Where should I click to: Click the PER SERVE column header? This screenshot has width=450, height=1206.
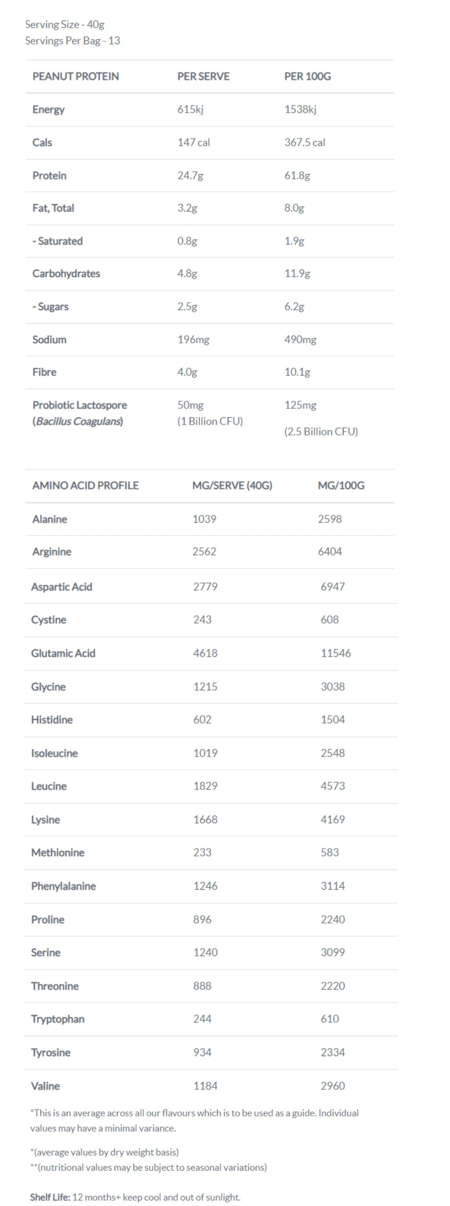[x=203, y=76]
